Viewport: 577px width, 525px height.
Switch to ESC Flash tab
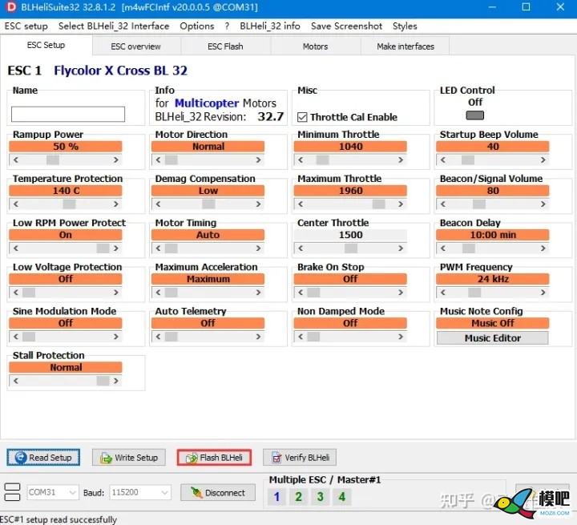[225, 46]
